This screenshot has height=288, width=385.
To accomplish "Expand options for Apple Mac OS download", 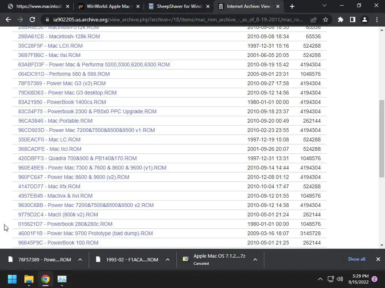I will [255, 259].
